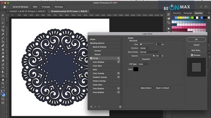Click OK in Layer Style dialog
211x118 pixels.
coord(196,39)
